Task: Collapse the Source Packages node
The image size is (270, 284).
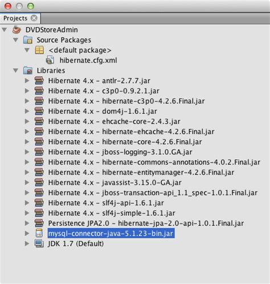Action: [15, 40]
